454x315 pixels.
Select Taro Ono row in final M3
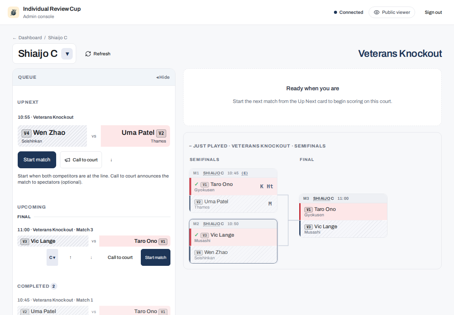pyautogui.click(x=344, y=212)
